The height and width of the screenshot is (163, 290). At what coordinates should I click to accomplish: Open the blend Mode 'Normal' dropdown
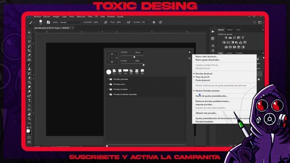tap(71, 22)
